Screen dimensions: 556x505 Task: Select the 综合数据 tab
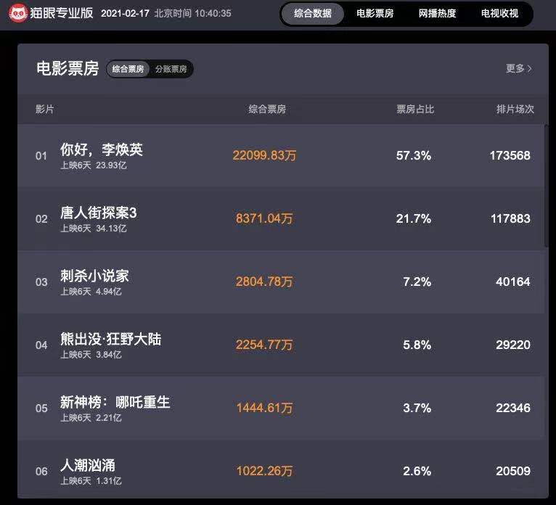(x=313, y=14)
